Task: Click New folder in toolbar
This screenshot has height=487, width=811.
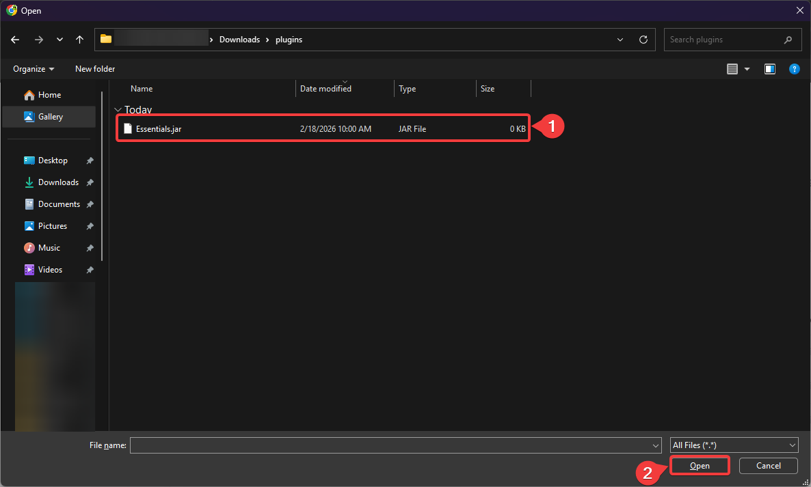Action: click(x=95, y=69)
